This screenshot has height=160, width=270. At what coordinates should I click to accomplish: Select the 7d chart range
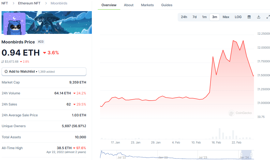(x=194, y=17)
